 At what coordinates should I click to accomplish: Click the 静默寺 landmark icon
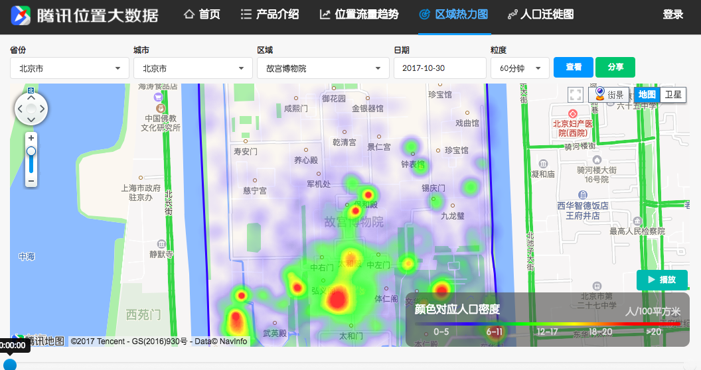[161, 244]
